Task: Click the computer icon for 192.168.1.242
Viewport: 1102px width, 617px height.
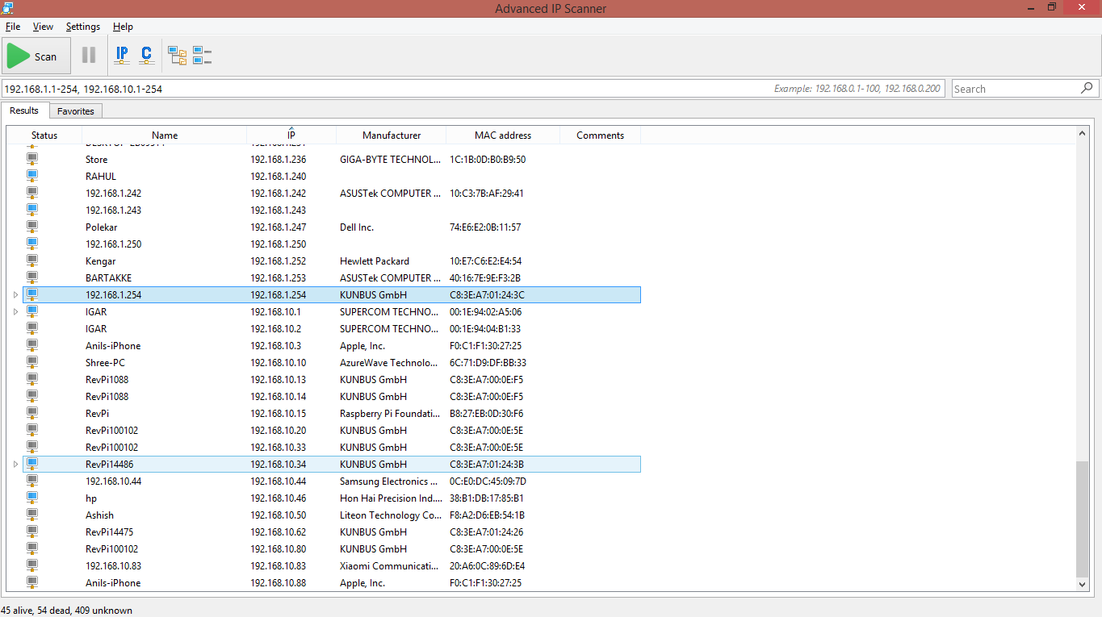Action: (x=32, y=194)
